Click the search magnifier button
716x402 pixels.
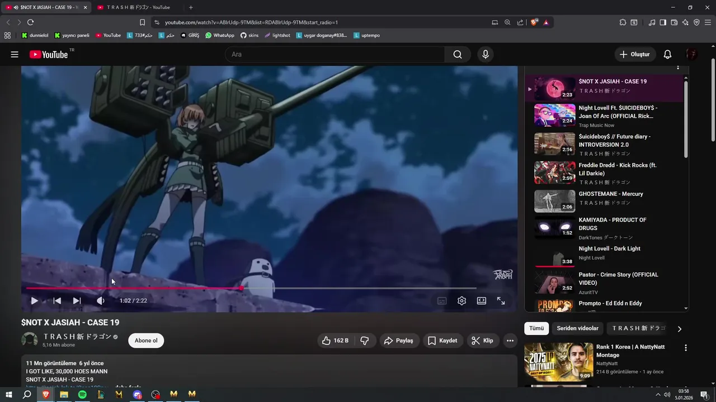click(458, 54)
